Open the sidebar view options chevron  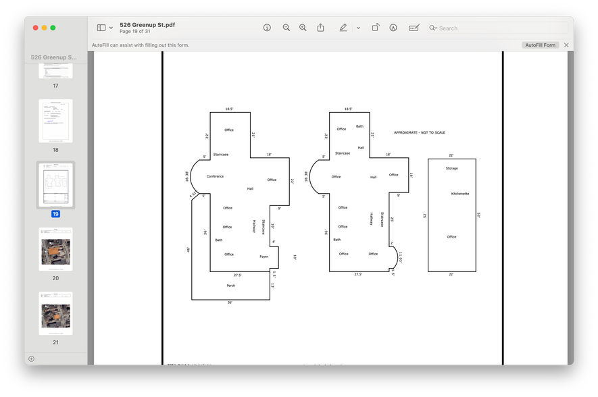[x=111, y=28]
